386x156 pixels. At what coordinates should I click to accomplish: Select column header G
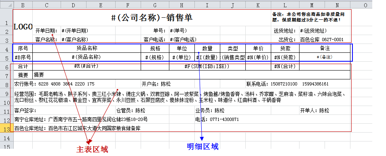coord(155,5)
